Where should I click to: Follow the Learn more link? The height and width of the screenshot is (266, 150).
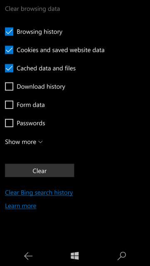click(x=21, y=206)
